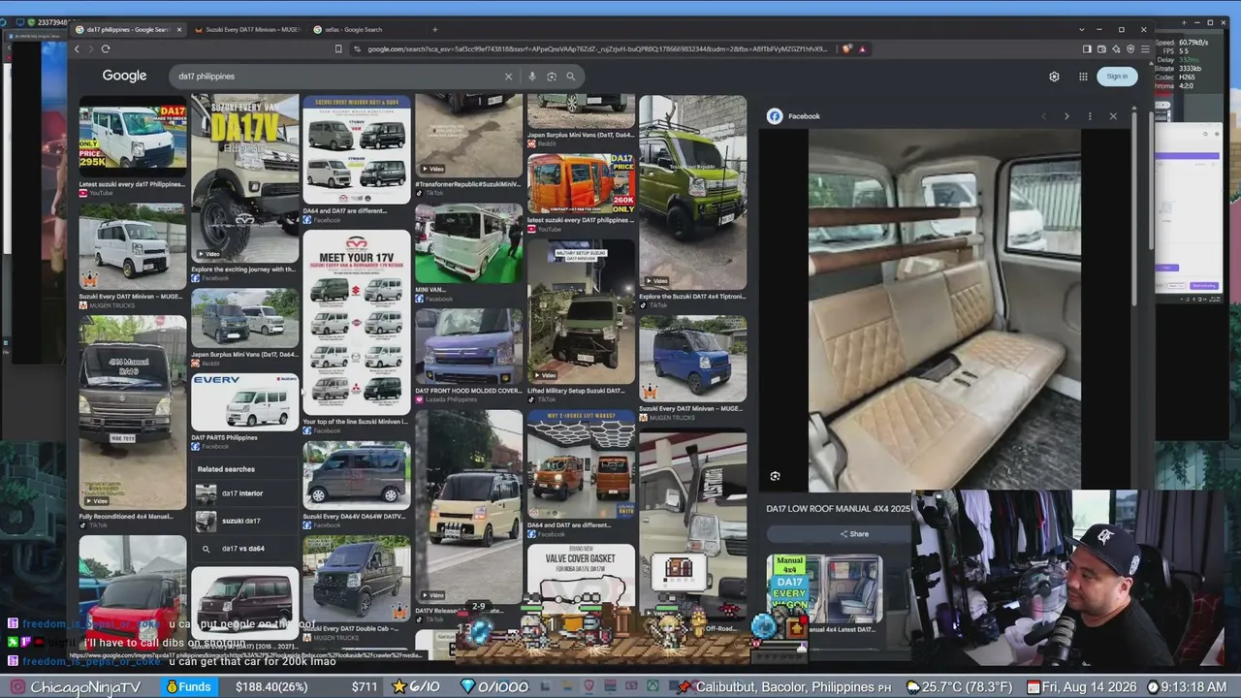The width and height of the screenshot is (1241, 698).
Task: Open the Lifted Military Setup Suzuki thumbnail
Action: click(581, 312)
